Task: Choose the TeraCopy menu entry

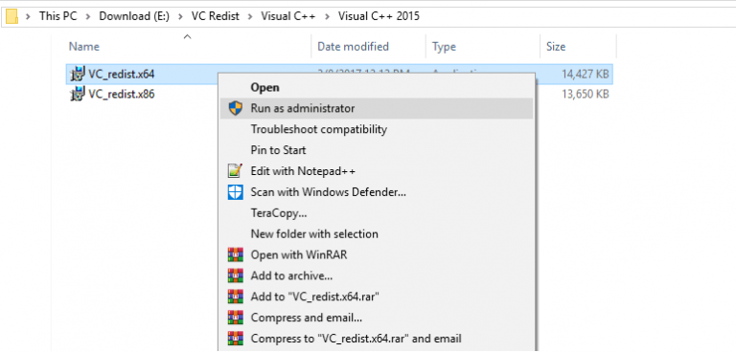Action: 377,212
